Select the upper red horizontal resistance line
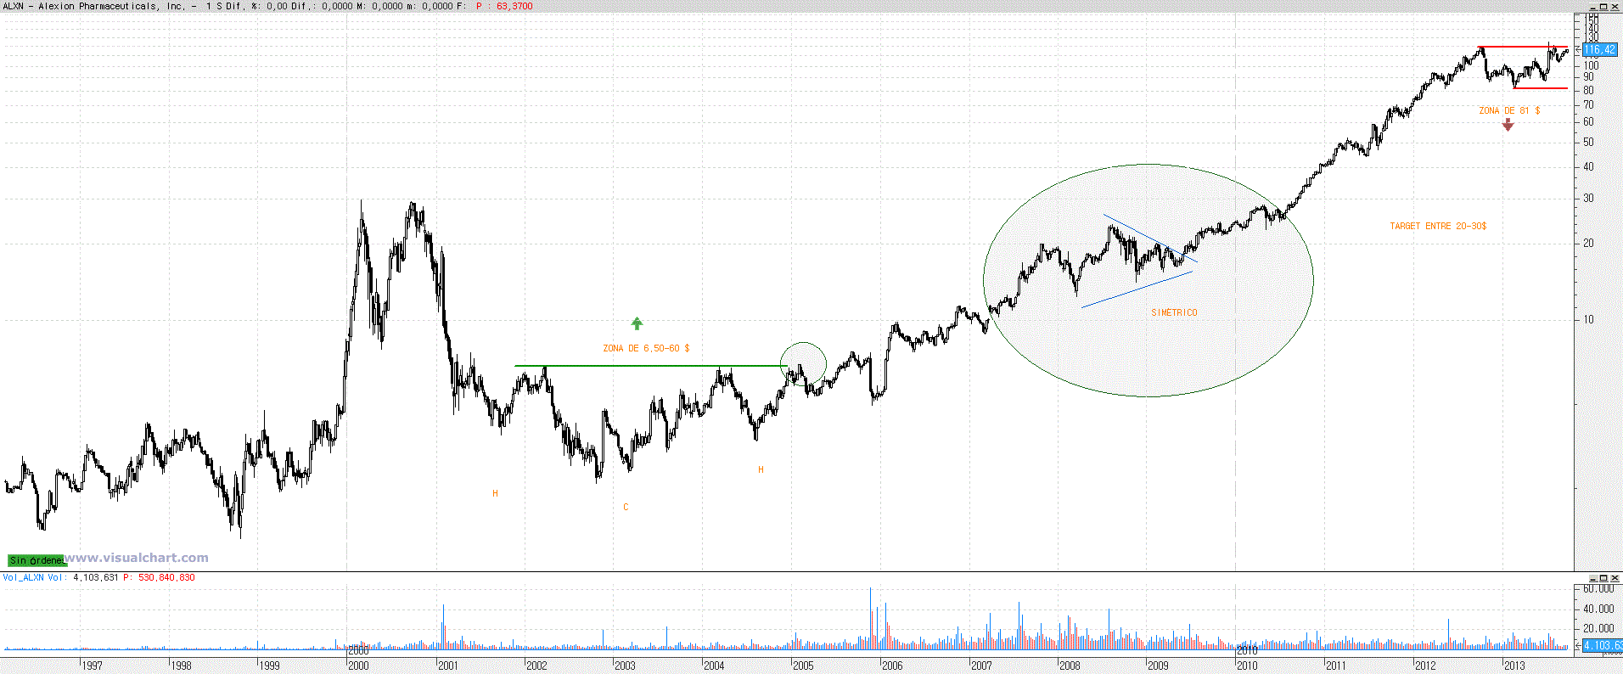The height and width of the screenshot is (674, 1623). coord(1523,47)
